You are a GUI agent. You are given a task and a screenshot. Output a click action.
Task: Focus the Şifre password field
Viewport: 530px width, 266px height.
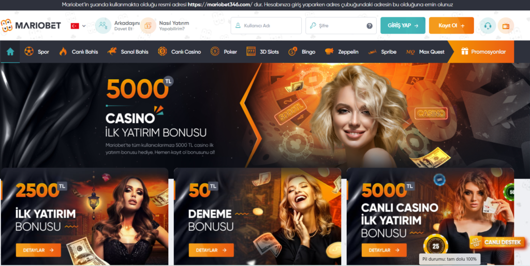pos(341,26)
